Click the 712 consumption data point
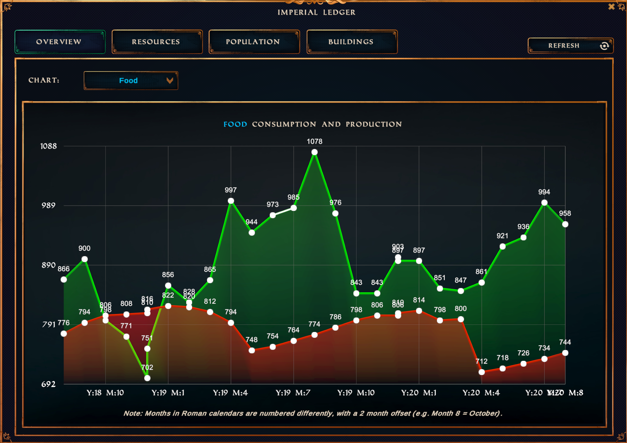The height and width of the screenshot is (443, 627). pyautogui.click(x=481, y=372)
